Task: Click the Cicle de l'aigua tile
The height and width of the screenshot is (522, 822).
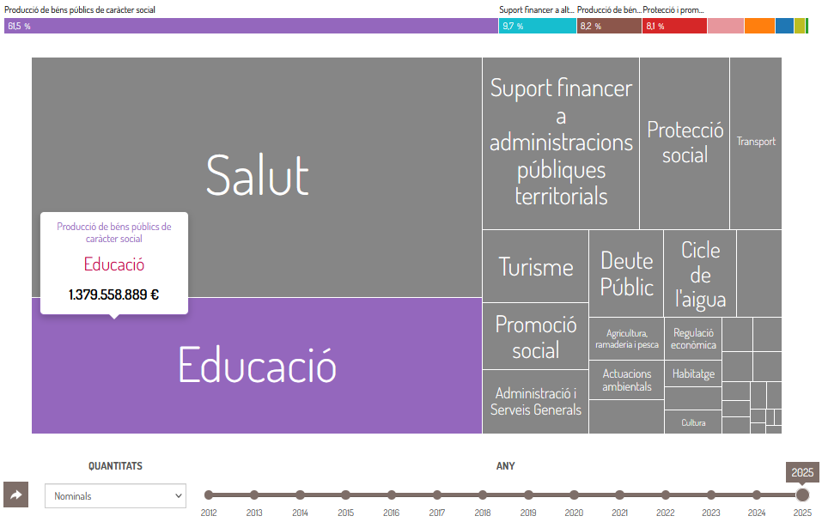Action: (x=700, y=273)
